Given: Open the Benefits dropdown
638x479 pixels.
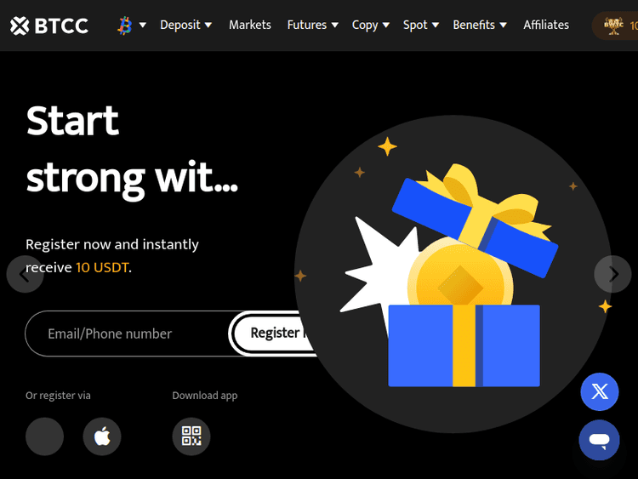Looking at the screenshot, I should point(480,26).
